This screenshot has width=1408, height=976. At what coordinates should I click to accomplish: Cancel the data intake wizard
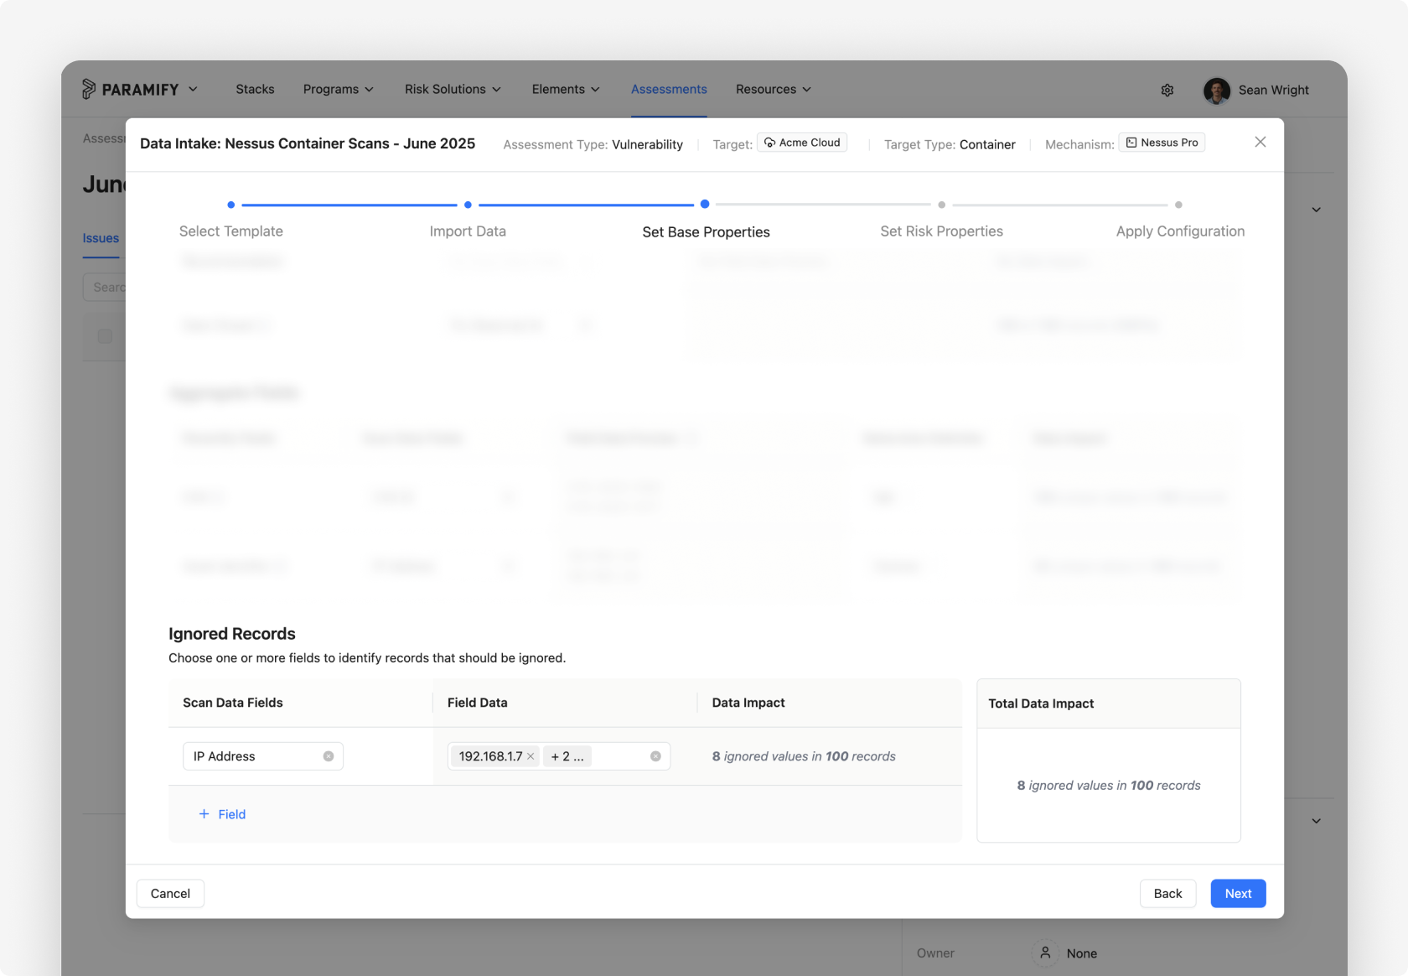pyautogui.click(x=170, y=894)
